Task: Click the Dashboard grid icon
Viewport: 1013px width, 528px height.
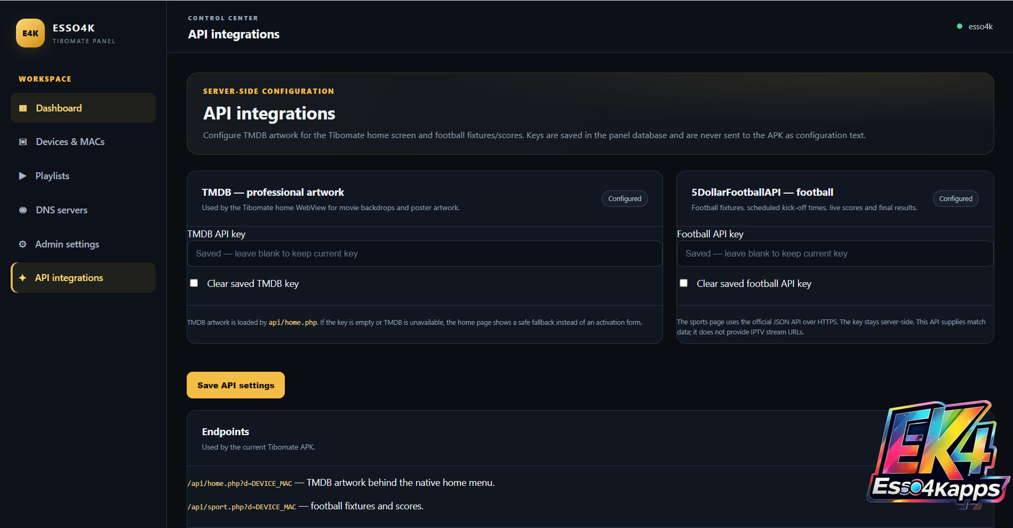Action: click(23, 108)
